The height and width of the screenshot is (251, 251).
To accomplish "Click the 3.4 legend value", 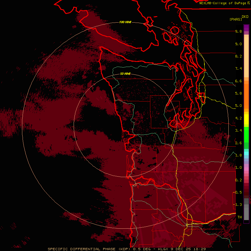I will (x=238, y=131).
